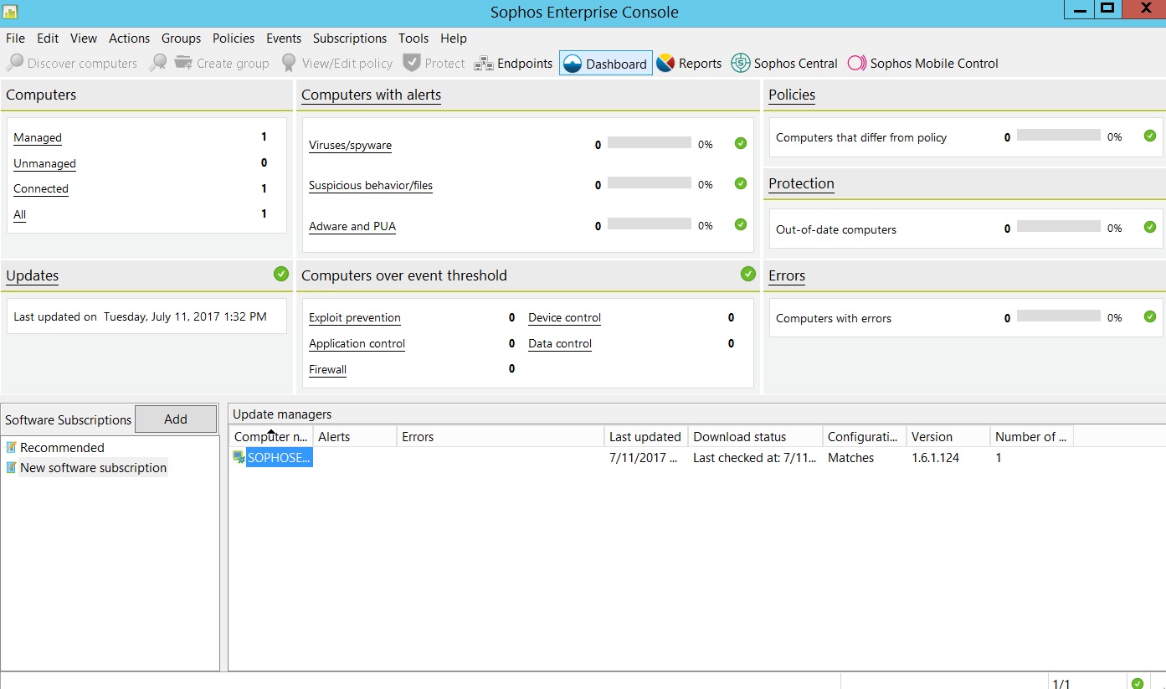Open the Connected computers link
Viewport: 1166px width, 689px height.
click(x=41, y=189)
